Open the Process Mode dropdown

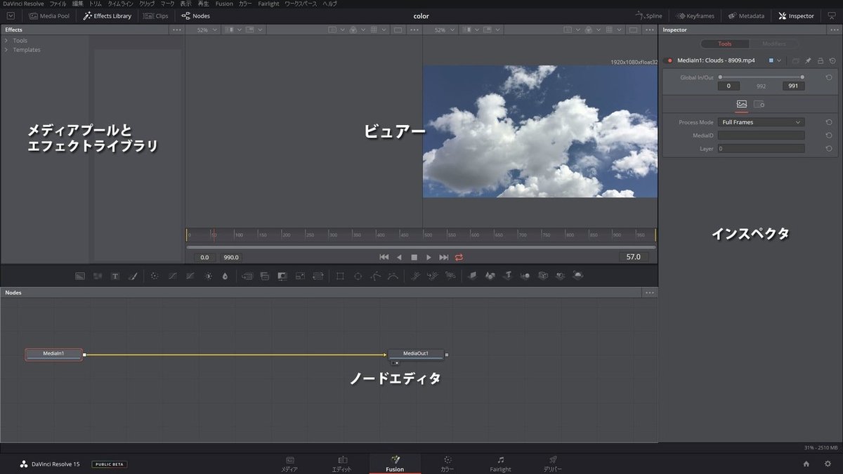(761, 122)
